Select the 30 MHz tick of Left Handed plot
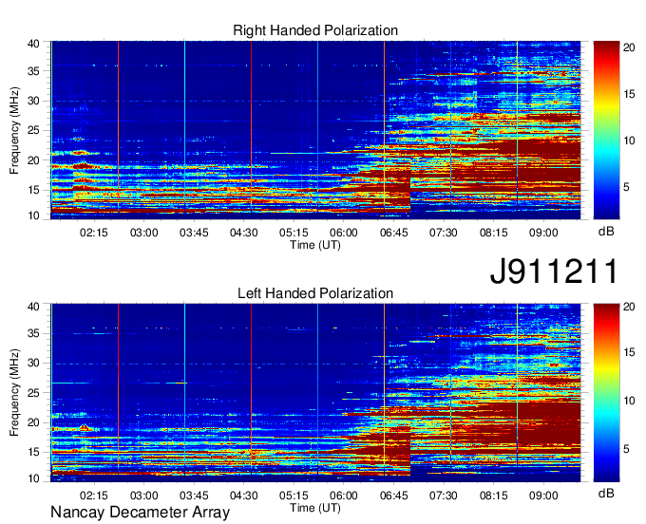The image size is (646, 524). point(33,363)
